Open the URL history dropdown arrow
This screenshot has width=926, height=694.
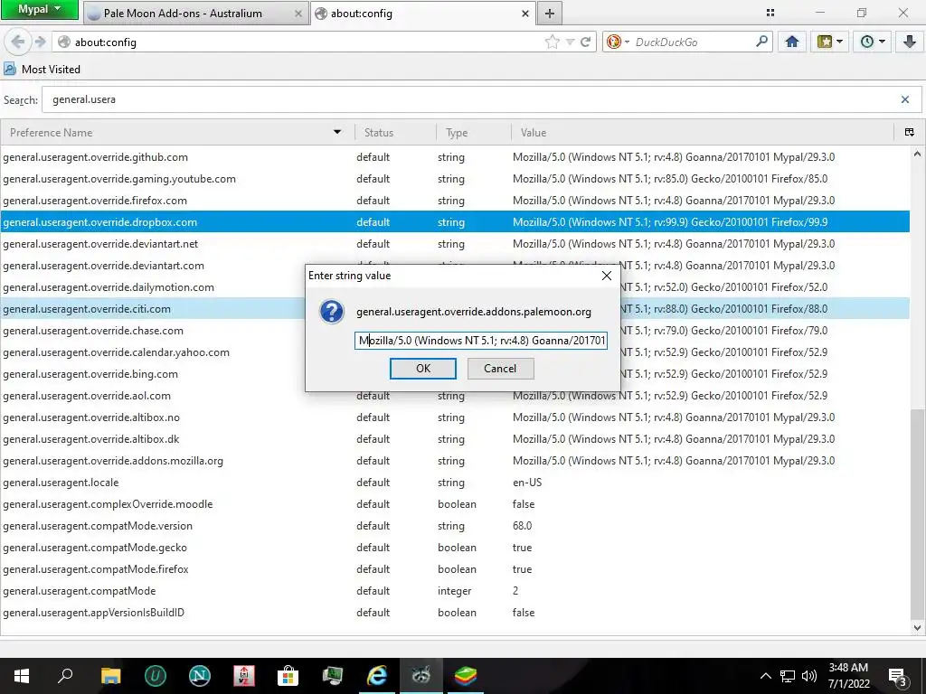click(x=570, y=42)
